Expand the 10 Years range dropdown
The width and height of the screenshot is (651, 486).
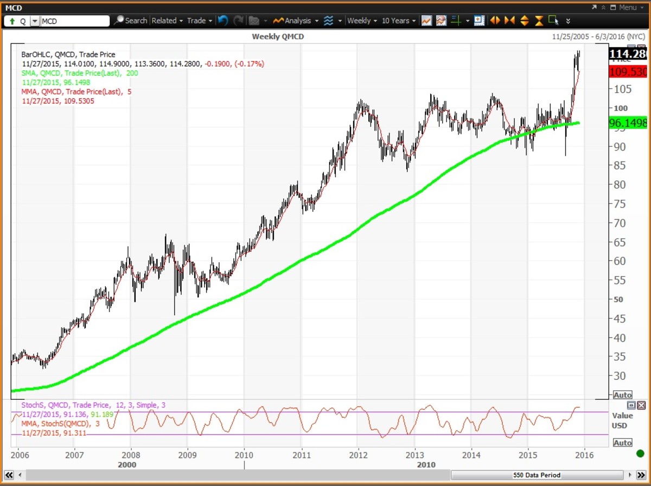[x=399, y=21]
